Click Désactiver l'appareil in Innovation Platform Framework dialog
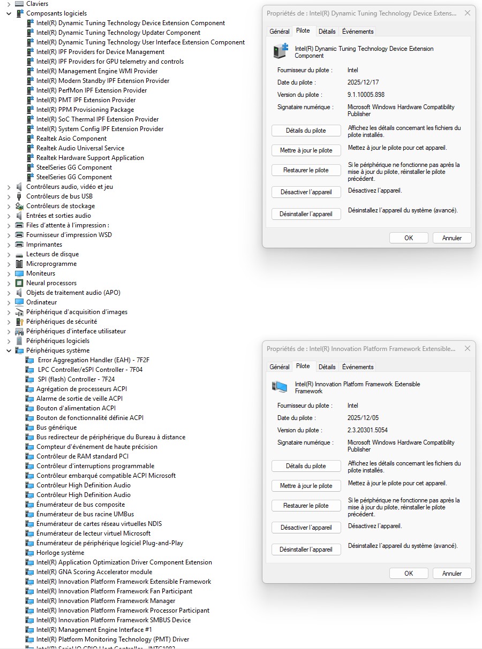 [x=306, y=528]
